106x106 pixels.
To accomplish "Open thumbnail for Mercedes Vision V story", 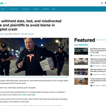I will [x=81, y=72].
